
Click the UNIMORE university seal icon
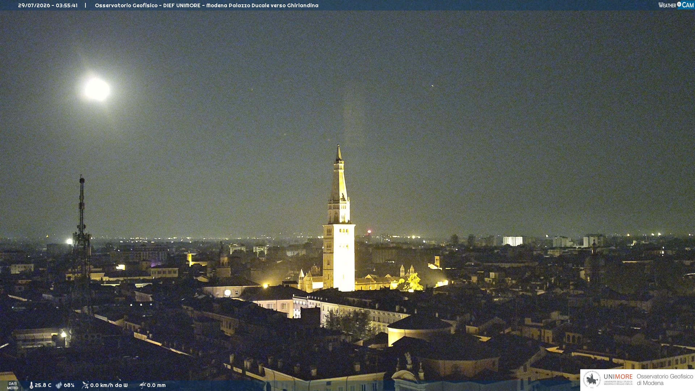(x=592, y=380)
